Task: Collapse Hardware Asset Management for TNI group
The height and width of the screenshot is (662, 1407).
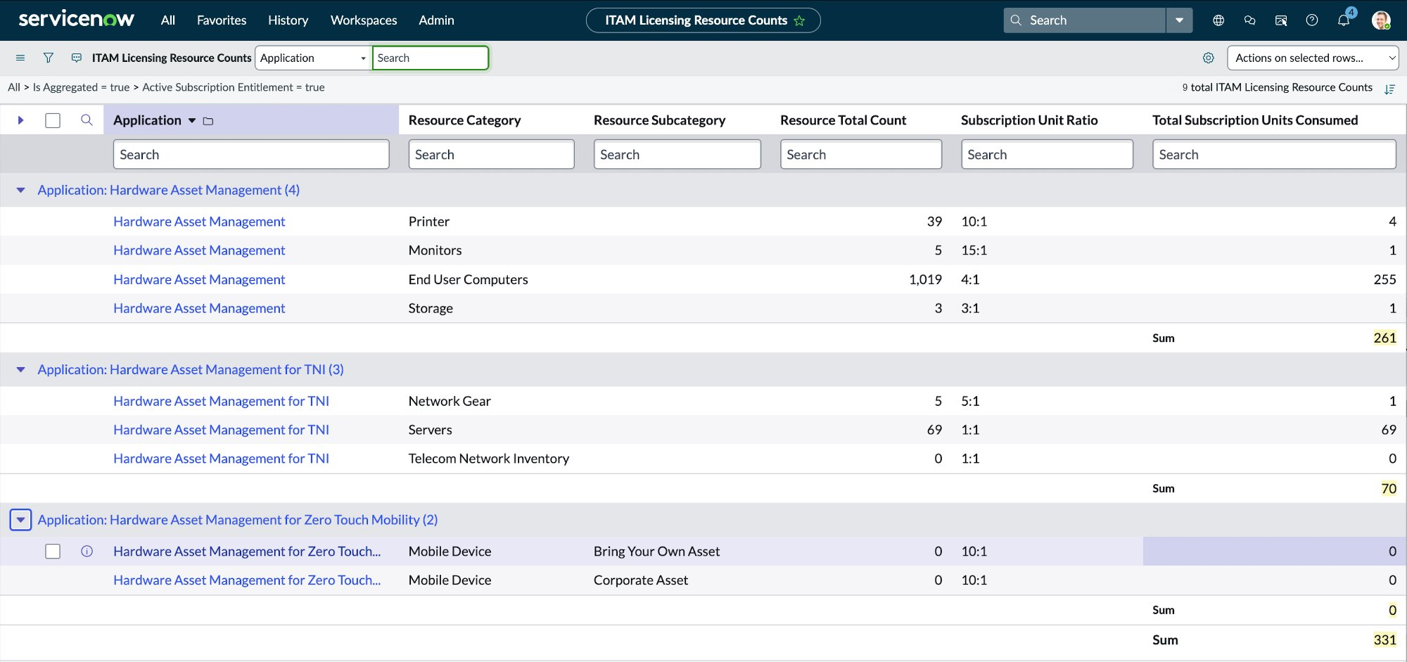Action: (21, 369)
